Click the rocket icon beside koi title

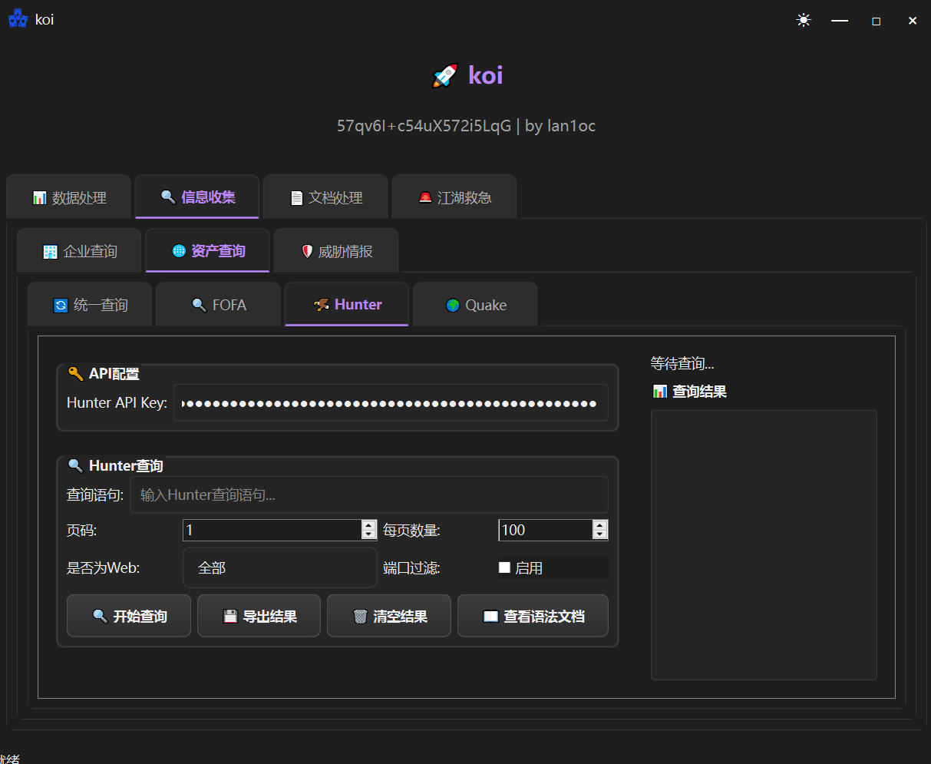(x=445, y=75)
